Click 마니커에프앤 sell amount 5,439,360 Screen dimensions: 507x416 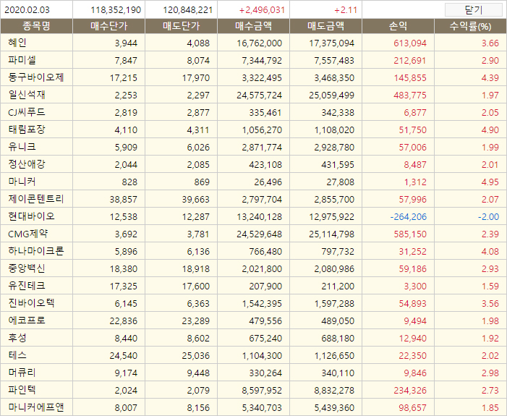click(x=334, y=408)
